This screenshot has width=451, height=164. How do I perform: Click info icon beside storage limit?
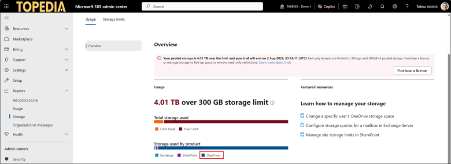[x=272, y=102]
